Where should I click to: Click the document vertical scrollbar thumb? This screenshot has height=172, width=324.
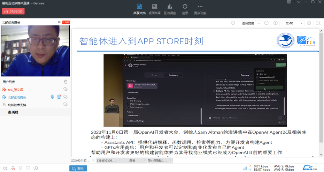321,88
